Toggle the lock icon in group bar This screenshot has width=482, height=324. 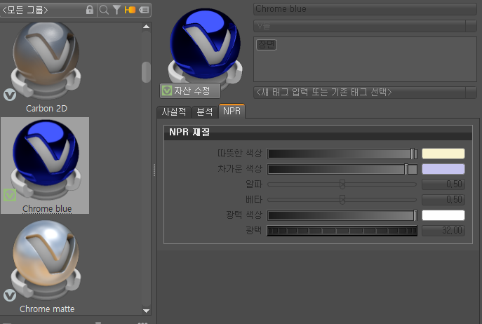(89, 10)
